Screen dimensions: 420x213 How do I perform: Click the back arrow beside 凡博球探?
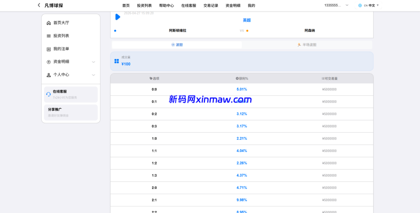(39, 5)
